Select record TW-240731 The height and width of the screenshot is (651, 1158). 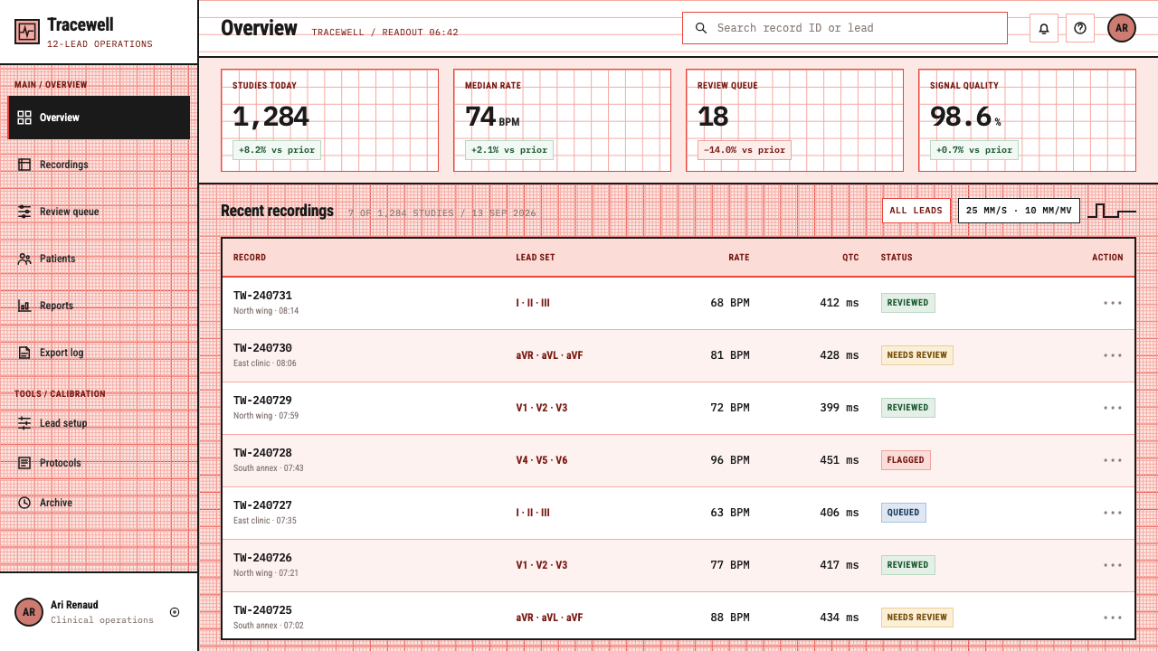tap(262, 296)
